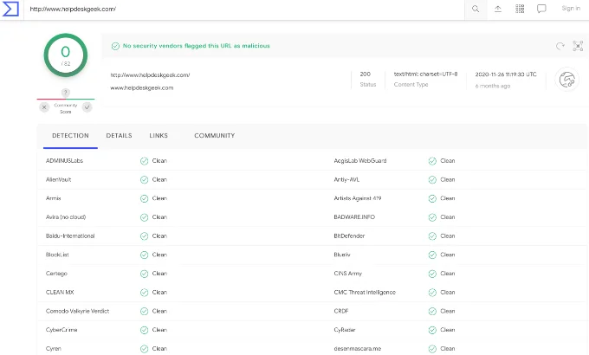Click the globe link icon beside scan date
The height and width of the screenshot is (355, 589).
click(566, 80)
